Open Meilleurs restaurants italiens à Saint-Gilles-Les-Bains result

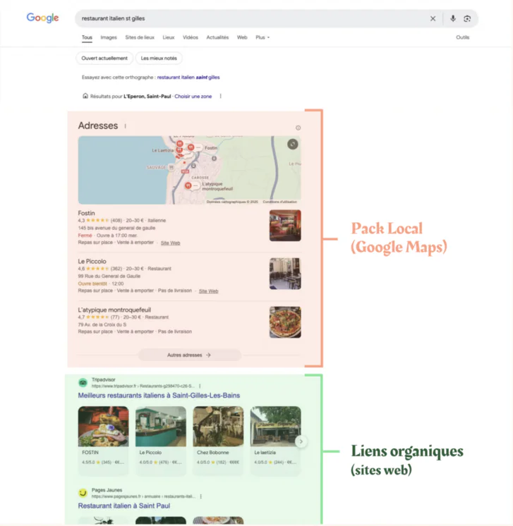pyautogui.click(x=159, y=396)
